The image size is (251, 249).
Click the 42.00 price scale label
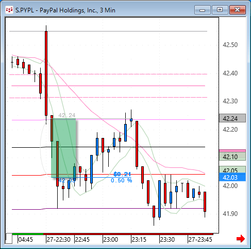tap(230, 186)
